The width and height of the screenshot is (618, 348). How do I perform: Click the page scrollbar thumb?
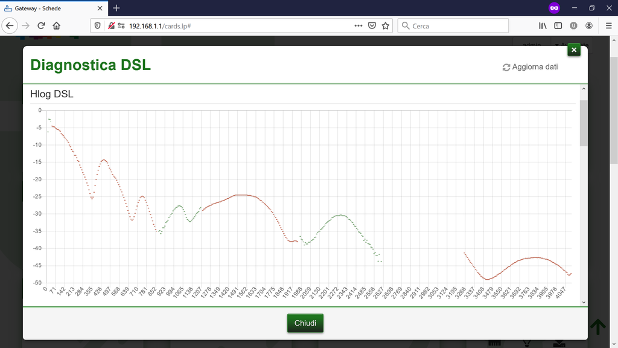tap(614, 110)
